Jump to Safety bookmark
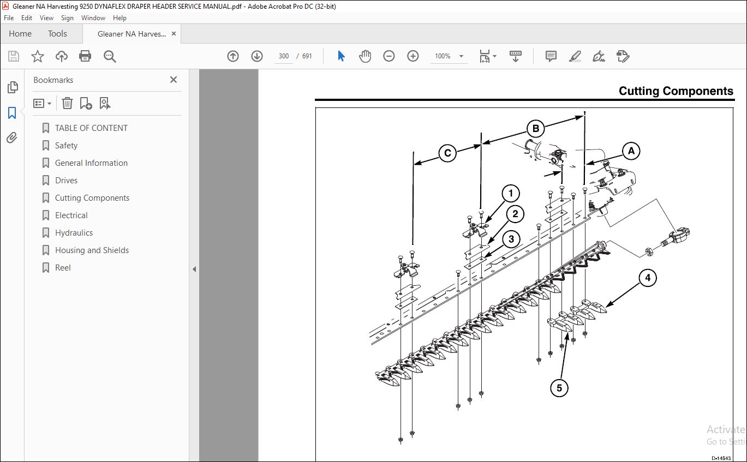Viewport: 747px width, 462px height. coord(66,146)
